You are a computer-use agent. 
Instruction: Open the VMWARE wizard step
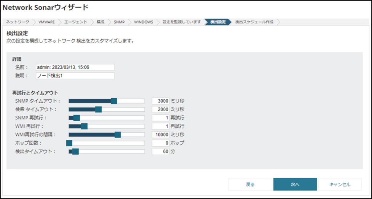point(46,22)
